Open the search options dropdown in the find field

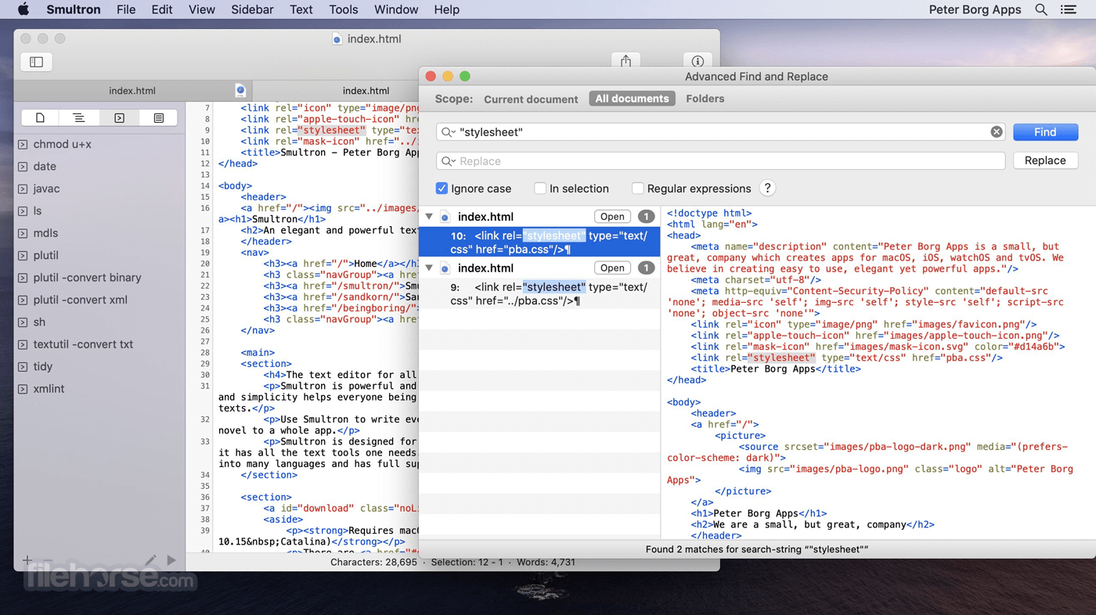pos(448,132)
